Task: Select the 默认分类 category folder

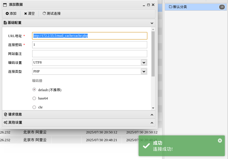Action: point(196,7)
